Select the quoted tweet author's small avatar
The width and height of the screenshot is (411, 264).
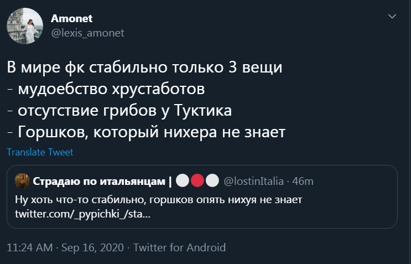point(22,181)
